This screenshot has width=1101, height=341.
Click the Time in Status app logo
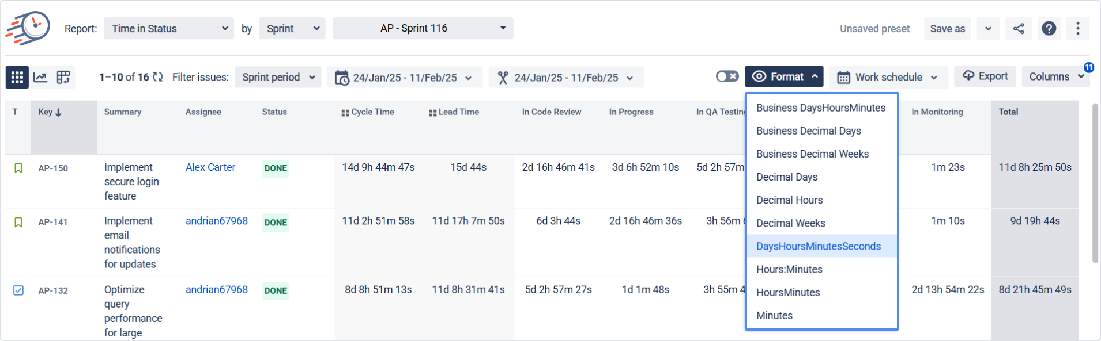point(28,28)
